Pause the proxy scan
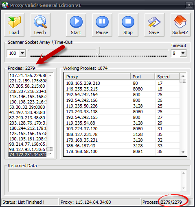The height and width of the screenshot is (207, 195). 102,25
